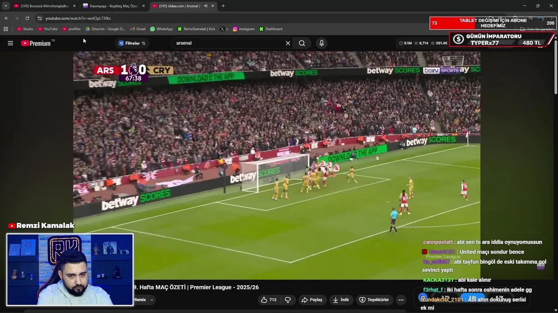The image size is (558, 313).
Task: Open RemziKamalak | Kick bookmark
Action: [x=196, y=29]
